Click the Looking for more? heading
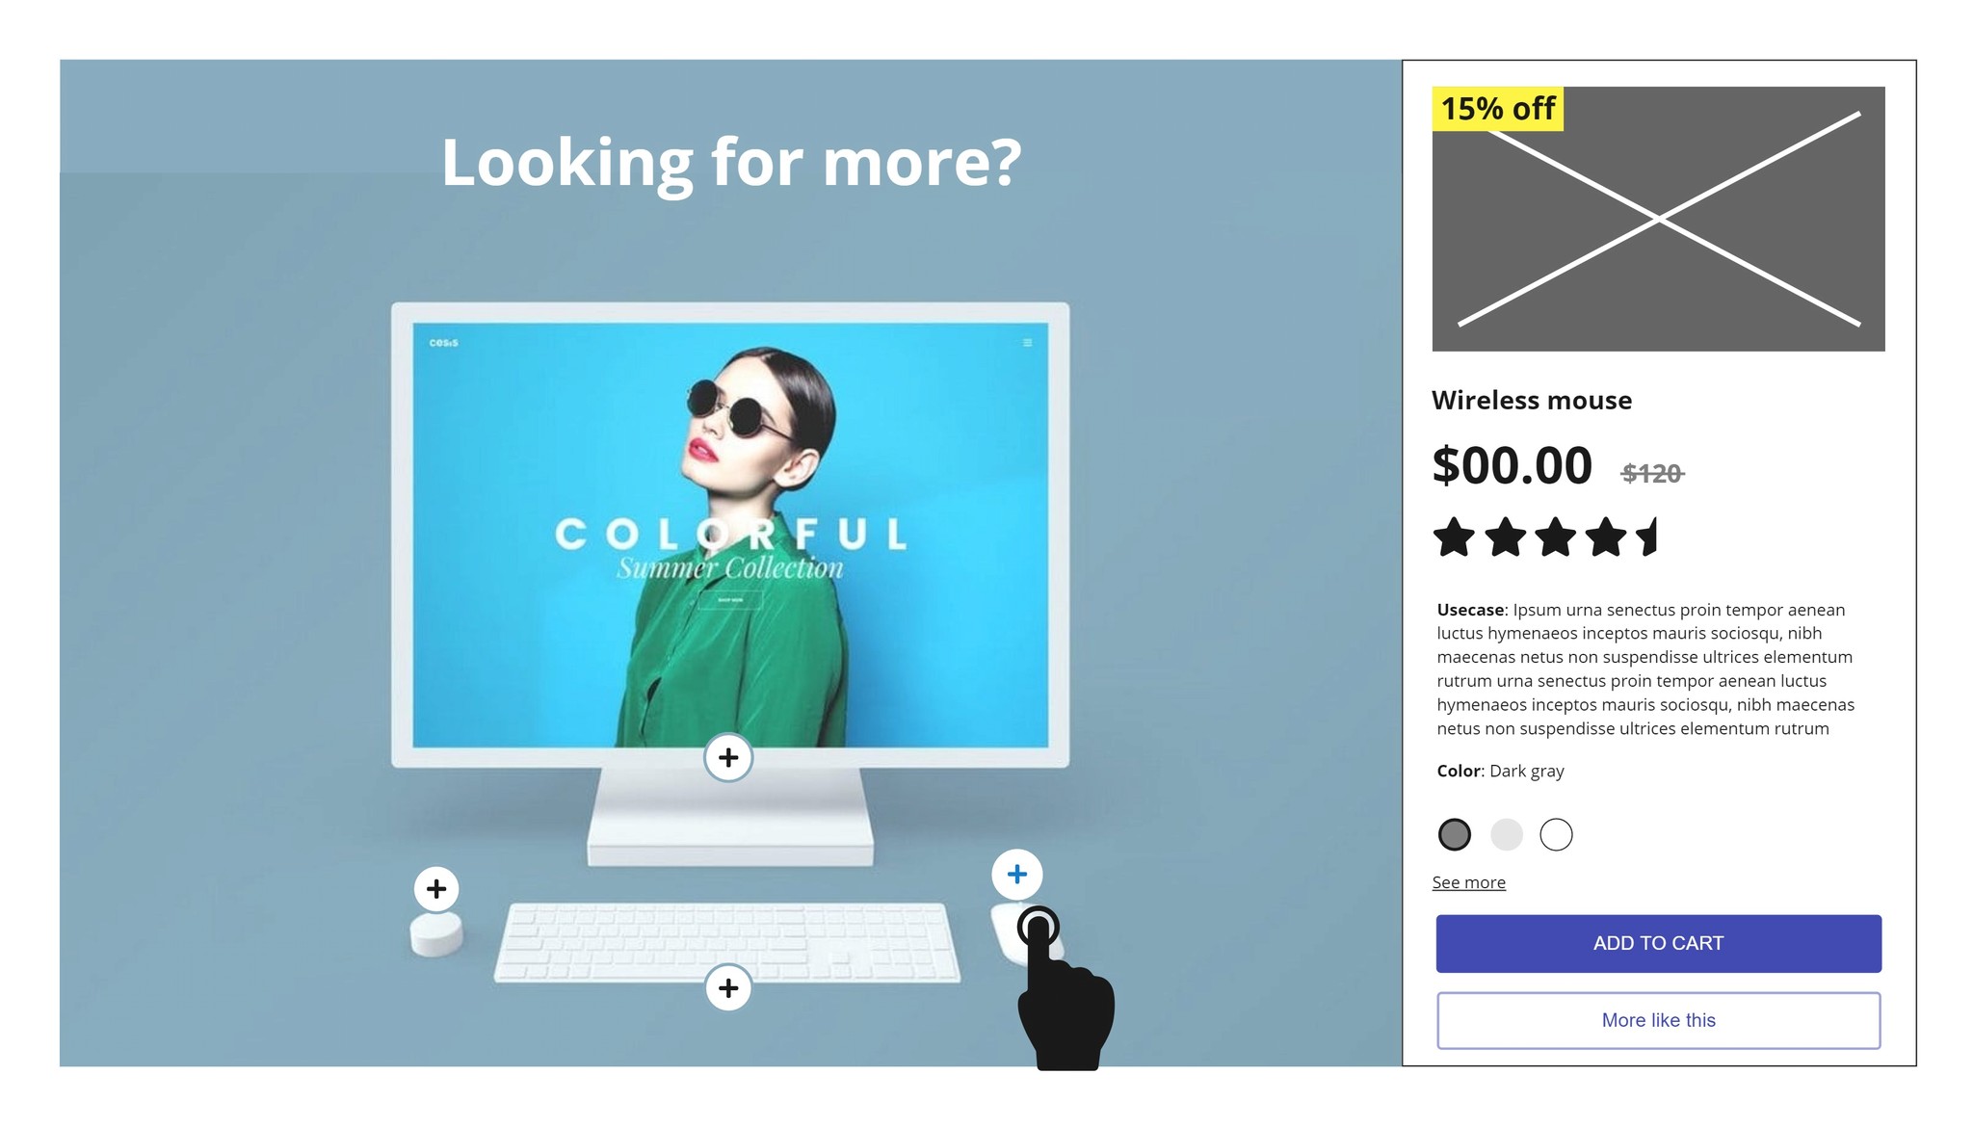This screenshot has height=1127, width=1973. tap(731, 162)
